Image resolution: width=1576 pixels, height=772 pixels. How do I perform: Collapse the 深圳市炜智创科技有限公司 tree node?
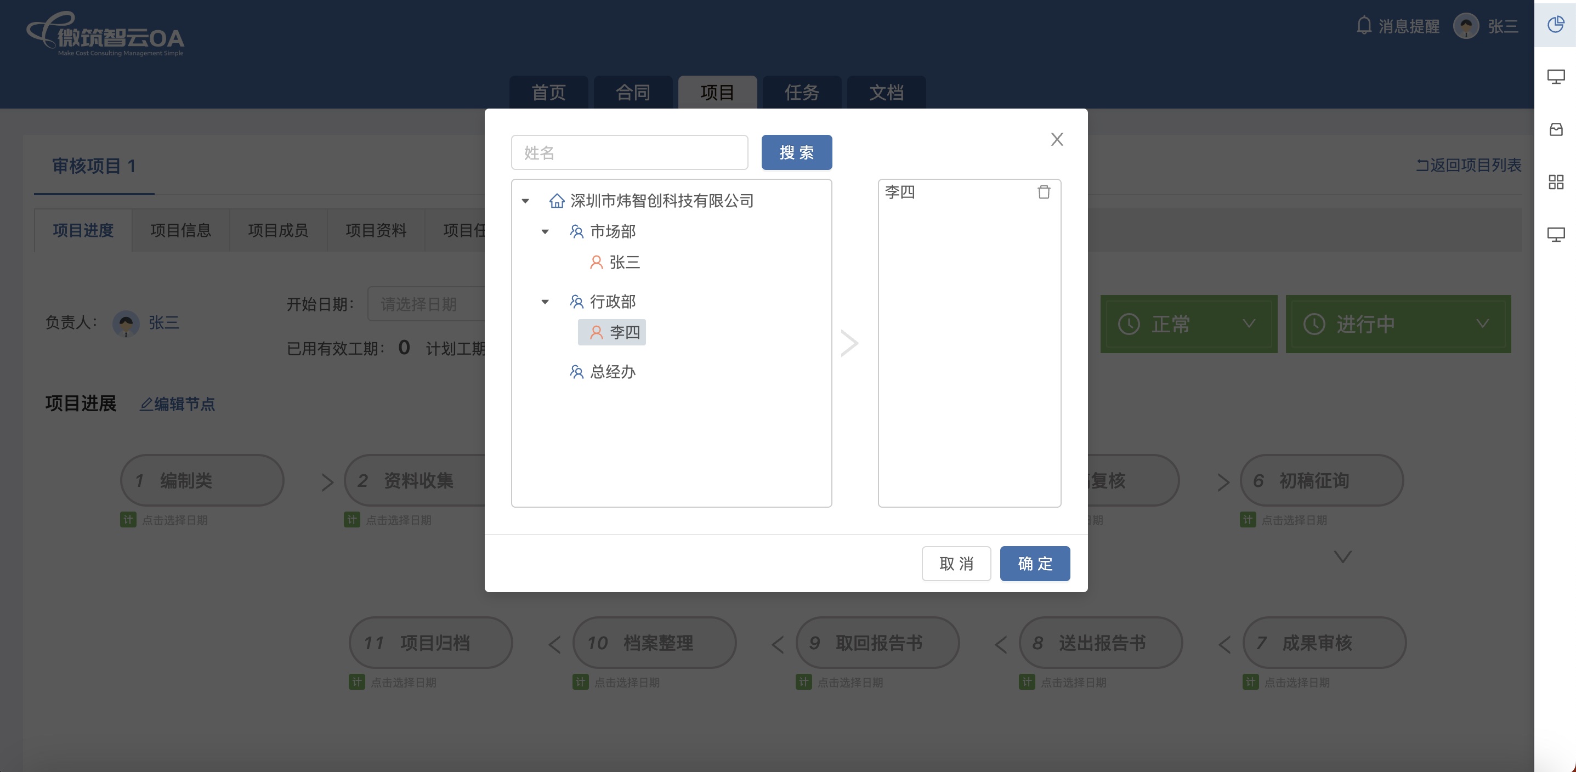(x=525, y=201)
